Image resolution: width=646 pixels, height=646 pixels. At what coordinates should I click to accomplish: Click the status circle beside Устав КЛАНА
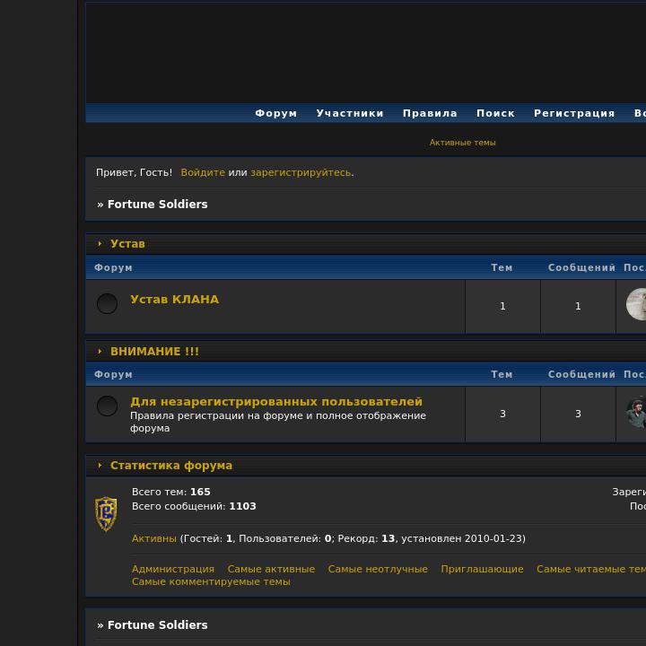(x=107, y=303)
